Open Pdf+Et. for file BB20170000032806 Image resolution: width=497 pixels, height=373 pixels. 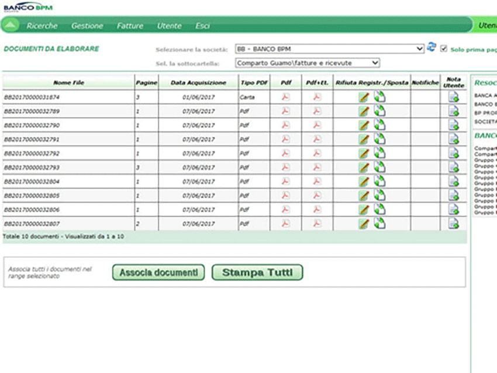(317, 209)
